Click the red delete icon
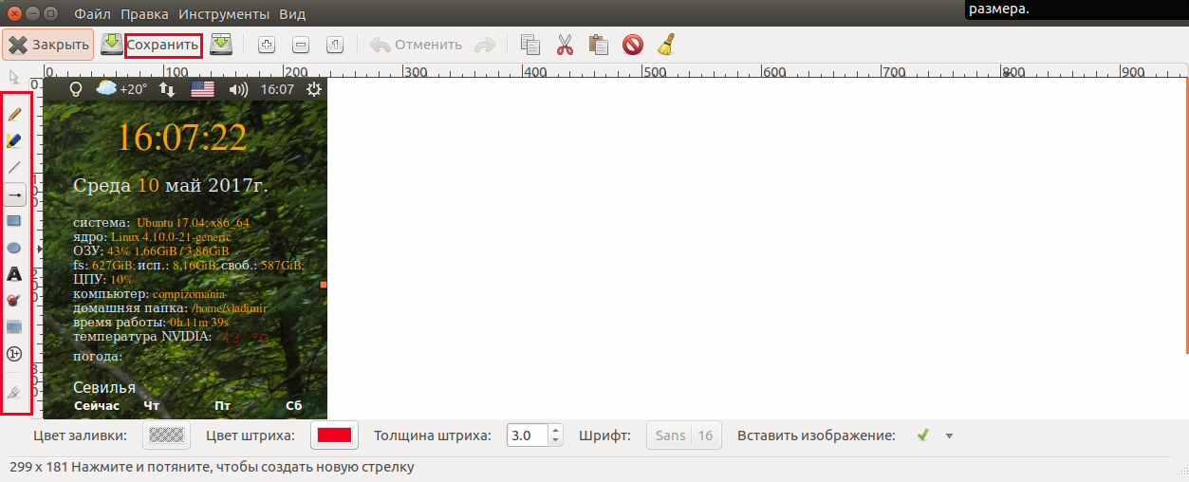 coord(633,45)
